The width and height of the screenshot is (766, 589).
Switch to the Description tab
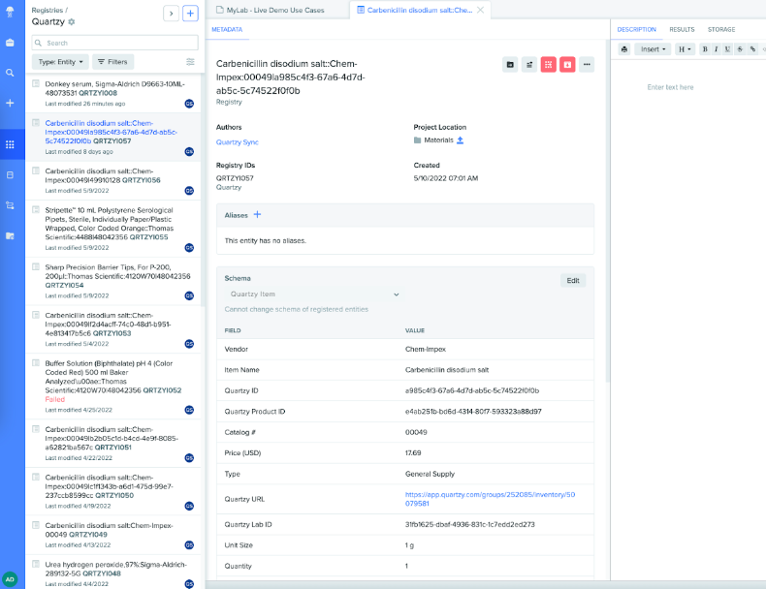(x=636, y=30)
